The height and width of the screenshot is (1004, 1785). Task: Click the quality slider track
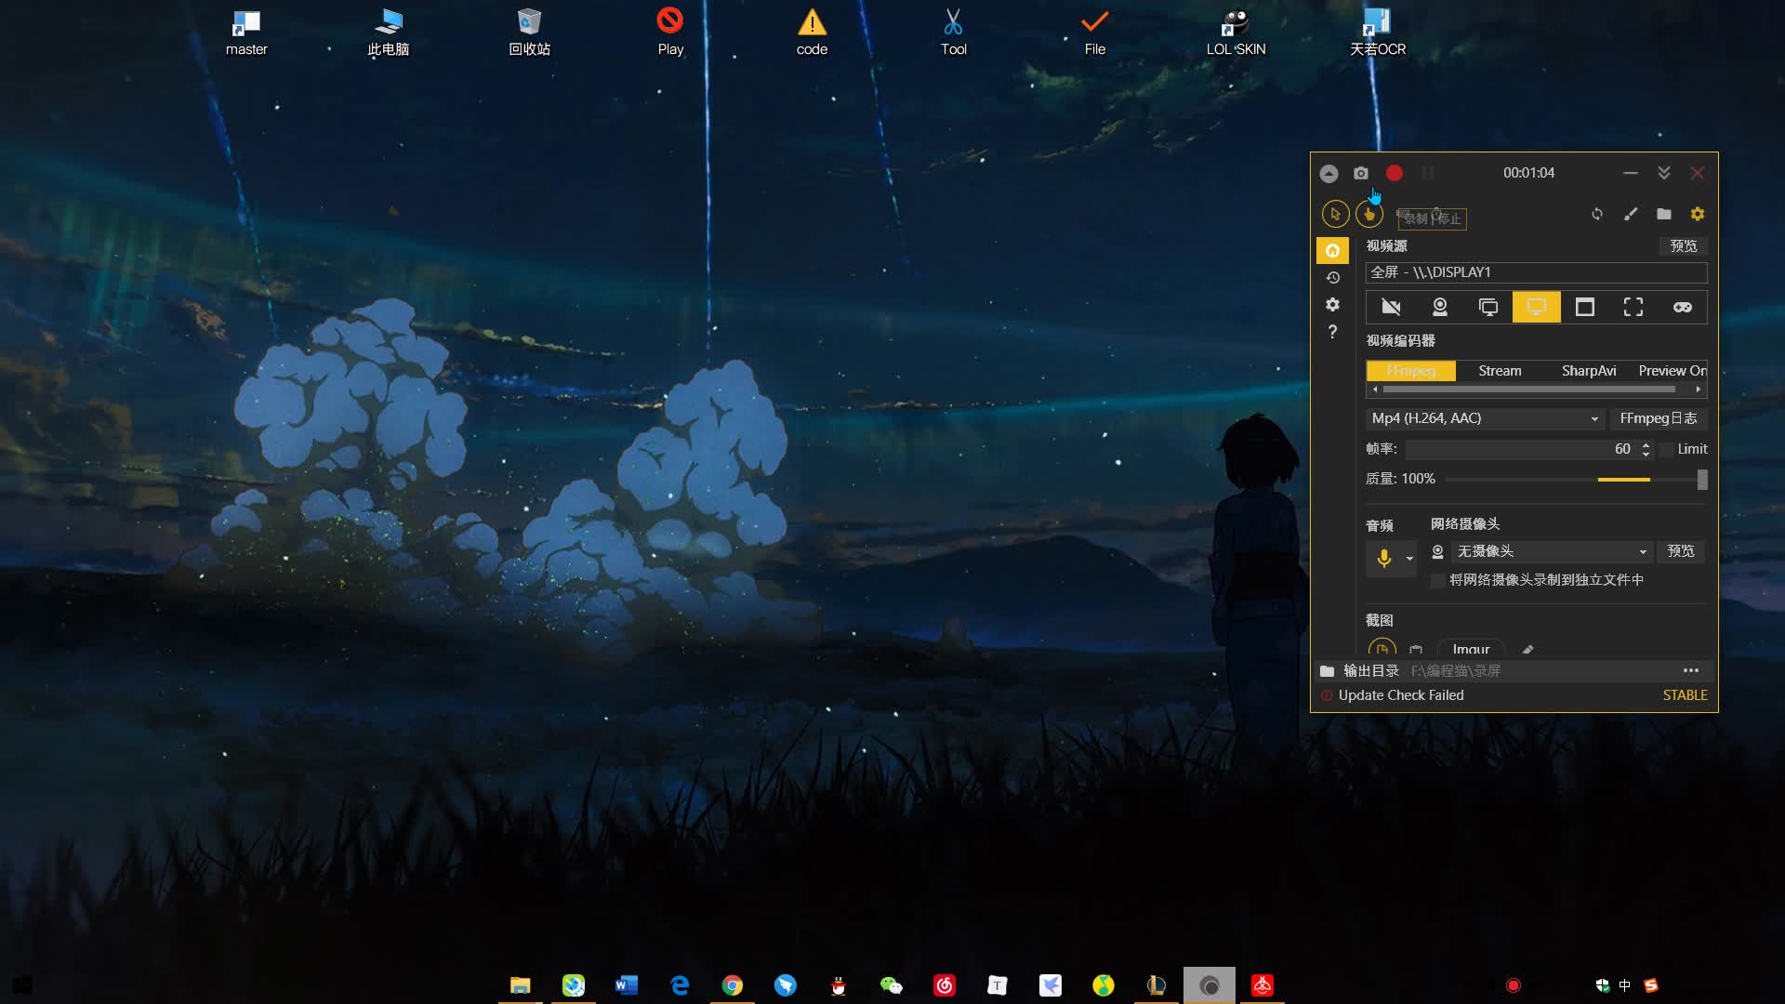(x=1576, y=480)
